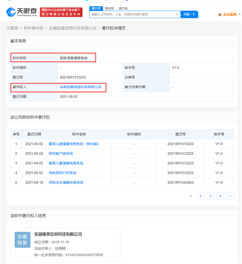Open 微信客户端系统 software link
Image resolution: width=242 pixels, height=264 pixels.
[61, 153]
